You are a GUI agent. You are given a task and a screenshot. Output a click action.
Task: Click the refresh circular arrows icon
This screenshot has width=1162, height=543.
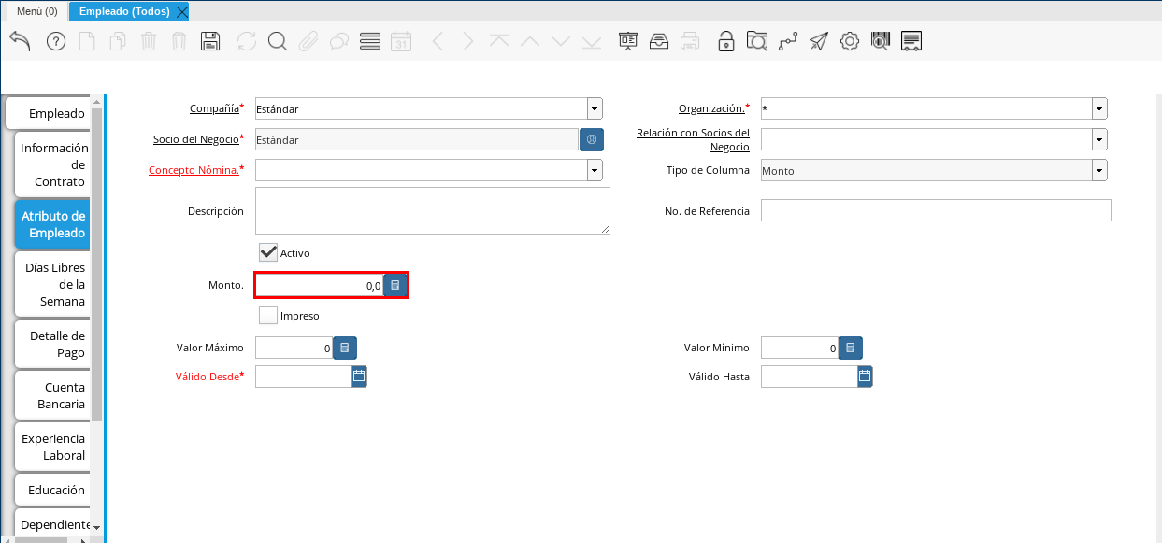247,41
